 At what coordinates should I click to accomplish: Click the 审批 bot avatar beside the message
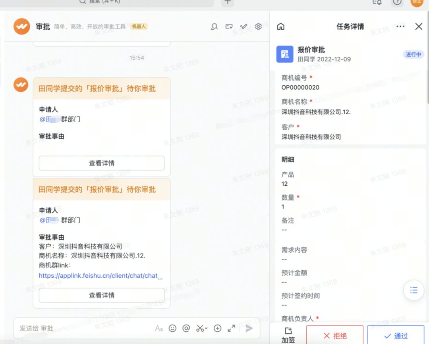pyautogui.click(x=21, y=85)
